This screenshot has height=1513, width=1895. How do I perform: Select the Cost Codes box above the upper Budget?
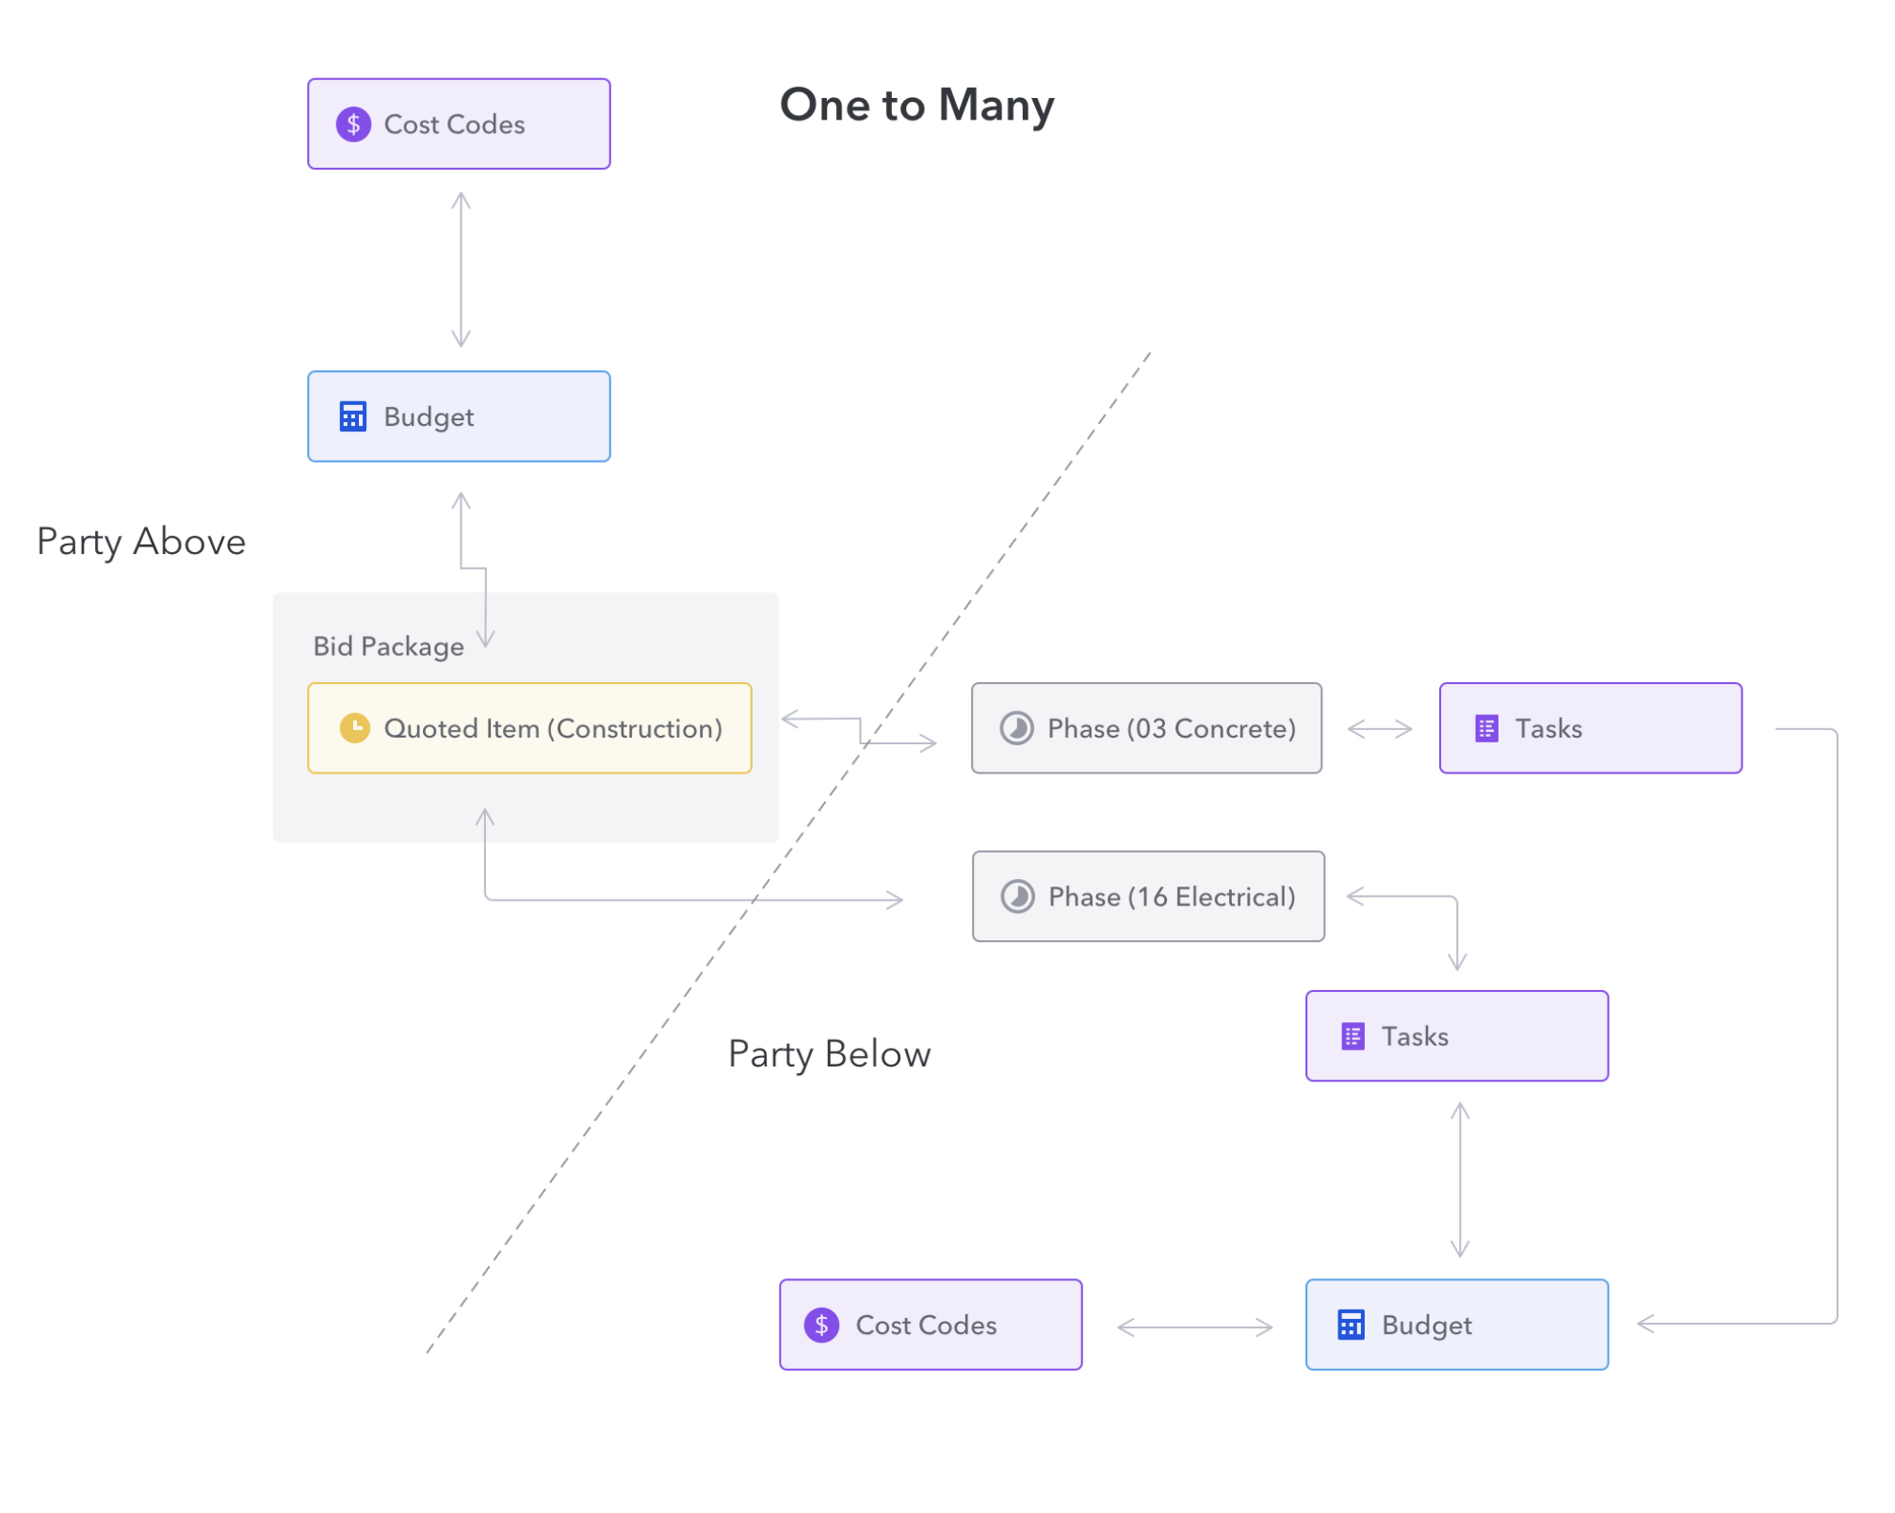pyautogui.click(x=459, y=124)
